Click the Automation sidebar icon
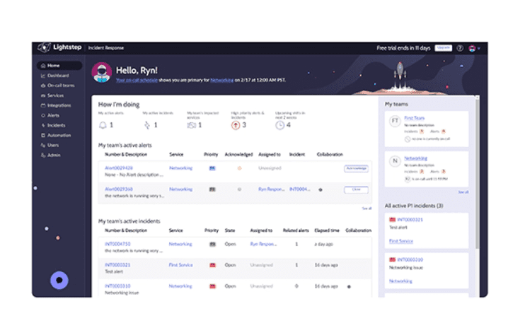The height and width of the screenshot is (311, 525). [43, 136]
